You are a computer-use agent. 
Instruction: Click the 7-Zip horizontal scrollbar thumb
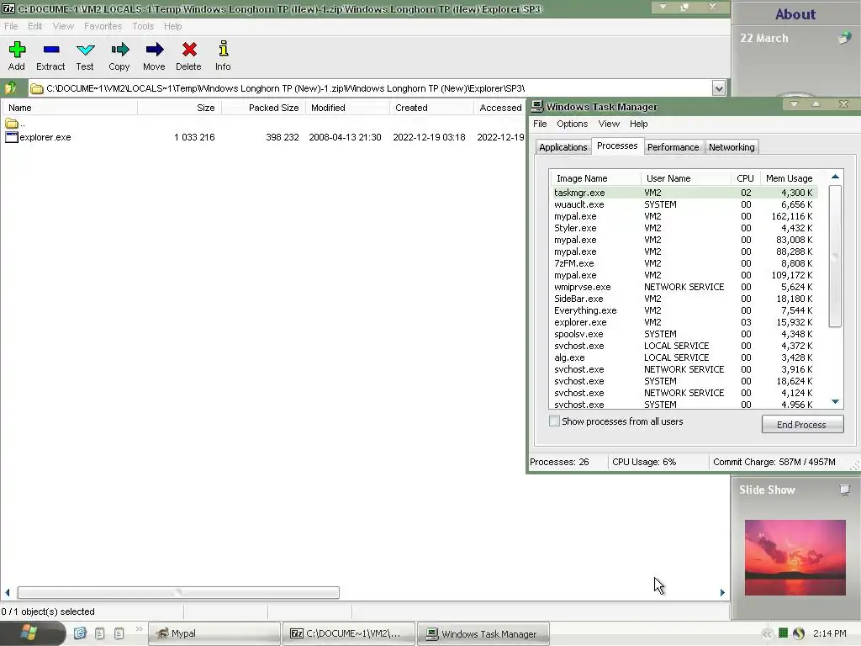[178, 593]
